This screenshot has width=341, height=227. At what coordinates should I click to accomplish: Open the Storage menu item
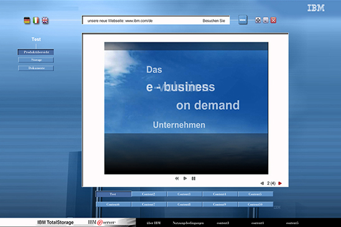tap(36, 60)
